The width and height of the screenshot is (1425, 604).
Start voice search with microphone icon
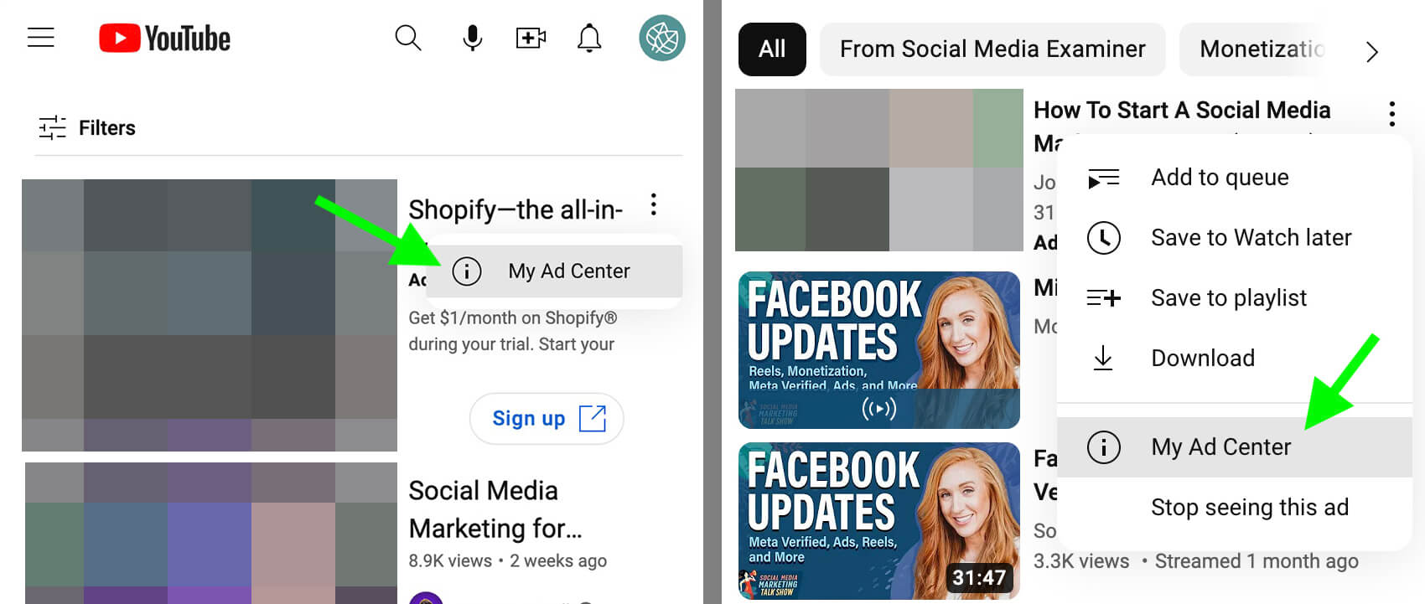point(473,38)
